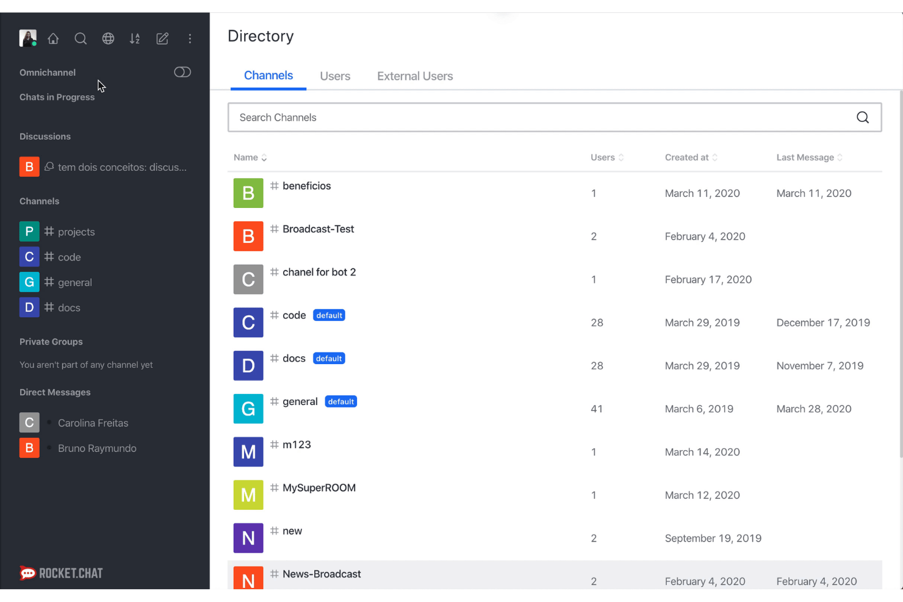
Task: Open News-Broadcast channel row
Action: click(x=555, y=575)
